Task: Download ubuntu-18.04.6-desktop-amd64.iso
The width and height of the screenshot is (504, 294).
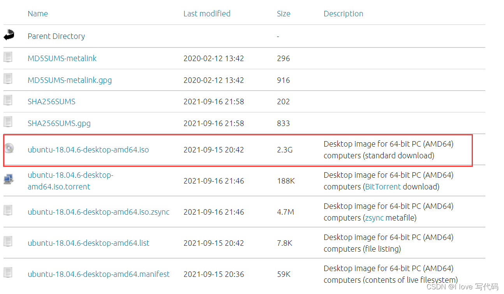Action: 88,150
